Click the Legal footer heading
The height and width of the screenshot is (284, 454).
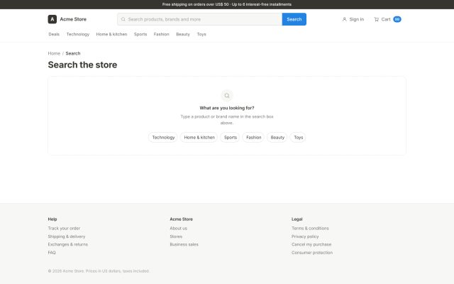(x=297, y=219)
